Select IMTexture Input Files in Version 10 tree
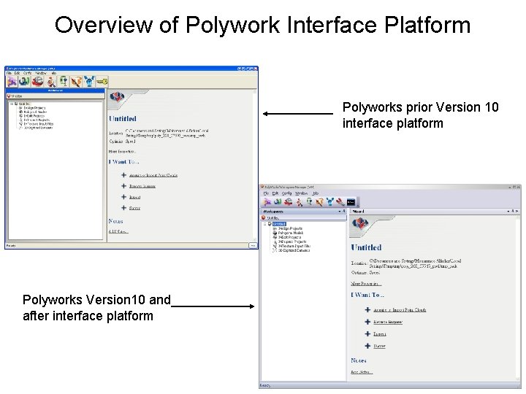This screenshot has height=394, width=526. (x=294, y=246)
